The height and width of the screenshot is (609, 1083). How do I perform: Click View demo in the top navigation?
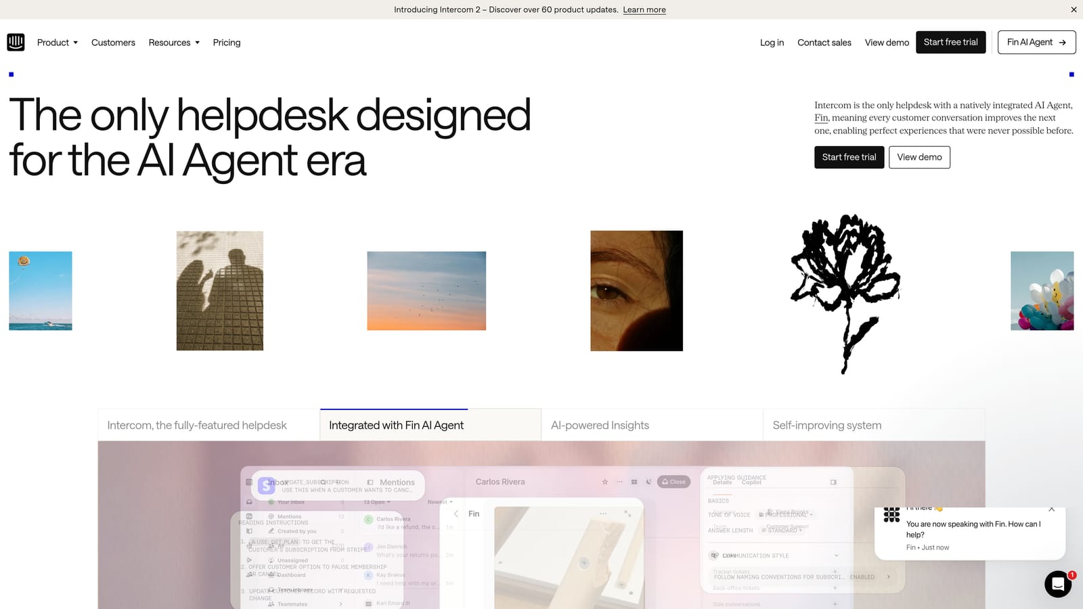pyautogui.click(x=887, y=43)
